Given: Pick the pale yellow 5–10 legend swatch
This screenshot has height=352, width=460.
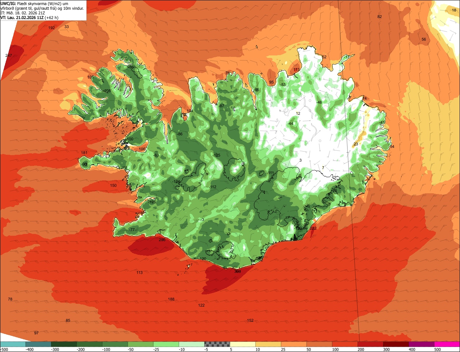Looking at the screenshot, I should (243, 344).
